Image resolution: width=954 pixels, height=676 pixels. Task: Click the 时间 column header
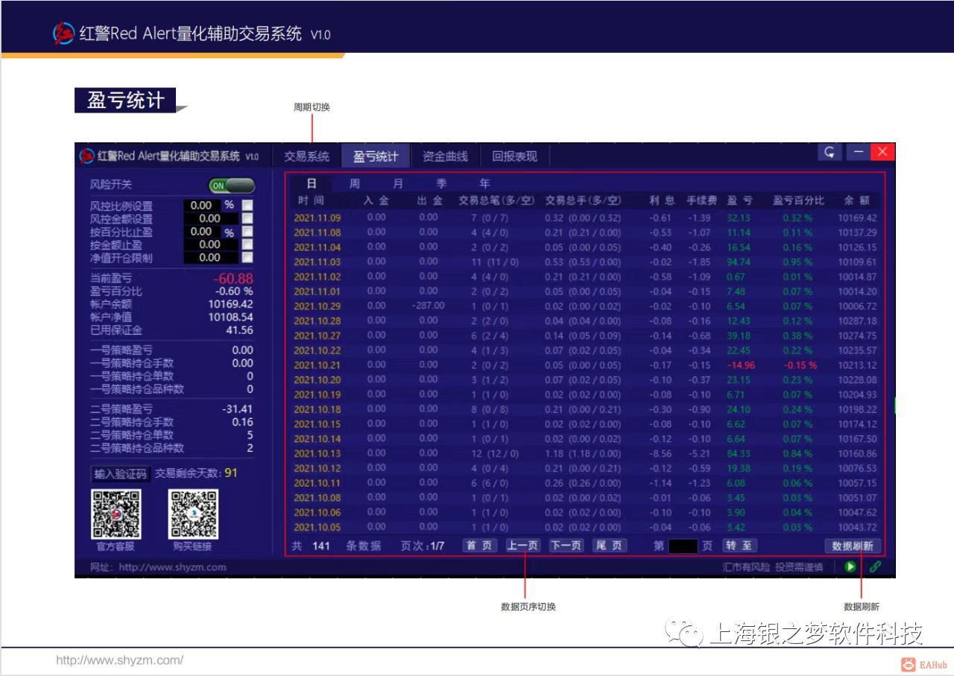(x=311, y=200)
